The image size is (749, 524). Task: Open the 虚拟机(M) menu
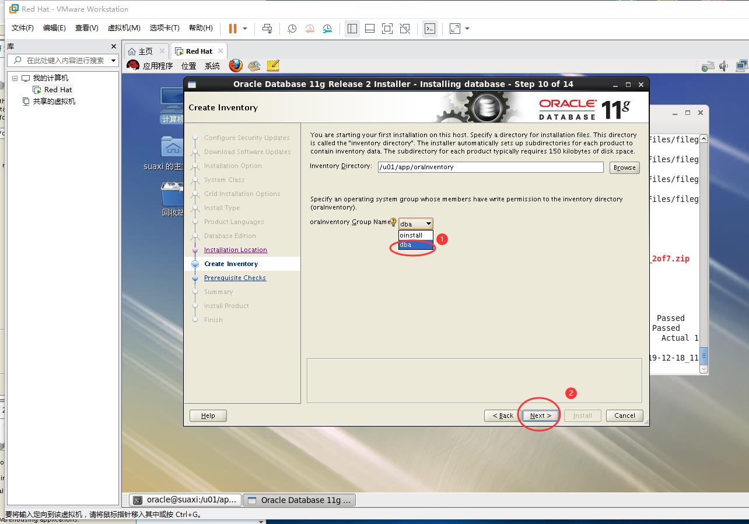tap(124, 28)
